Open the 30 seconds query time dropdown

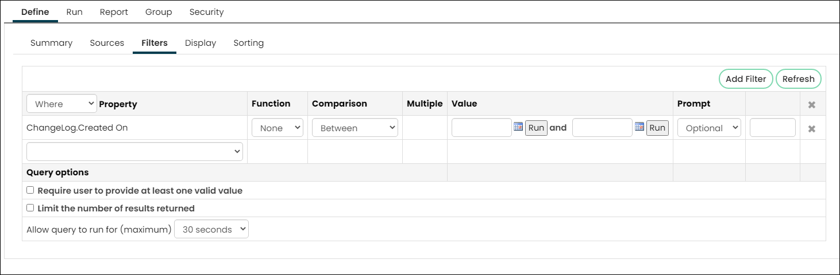211,229
